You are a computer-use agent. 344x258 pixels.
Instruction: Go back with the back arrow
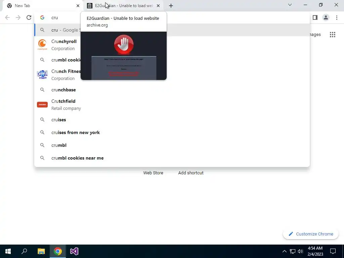[x=7, y=17]
